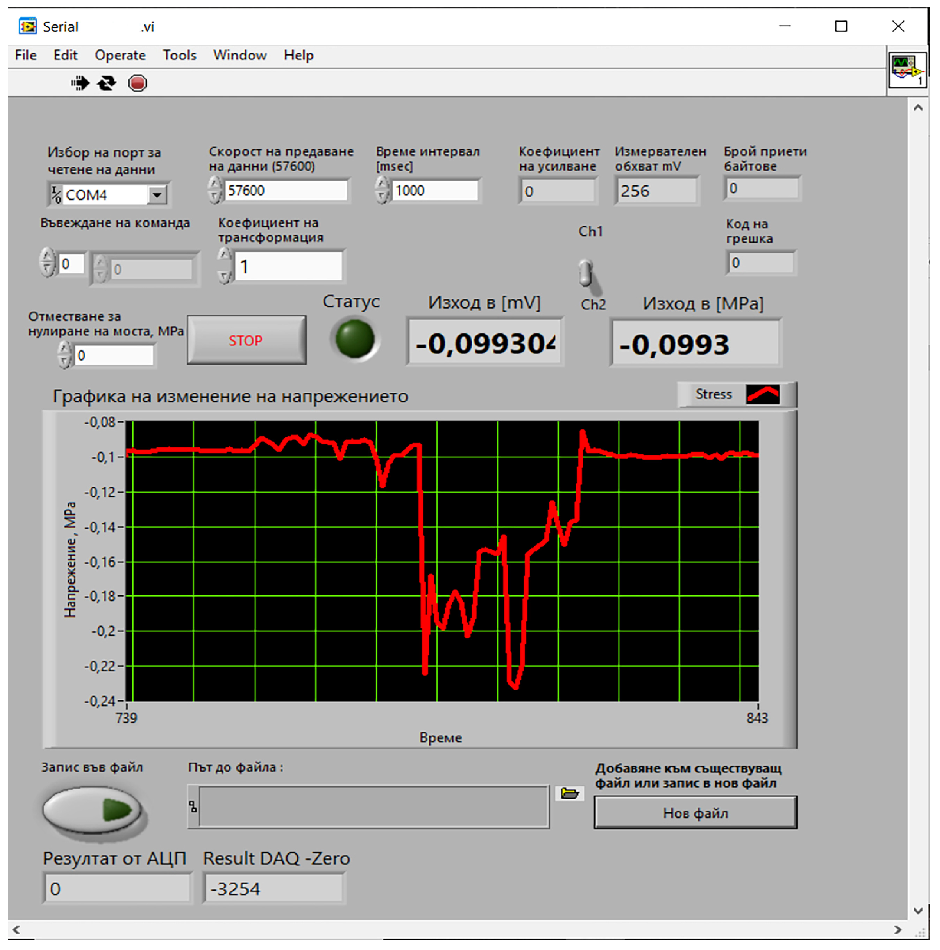Click the transformation coefficient input field

click(x=288, y=266)
